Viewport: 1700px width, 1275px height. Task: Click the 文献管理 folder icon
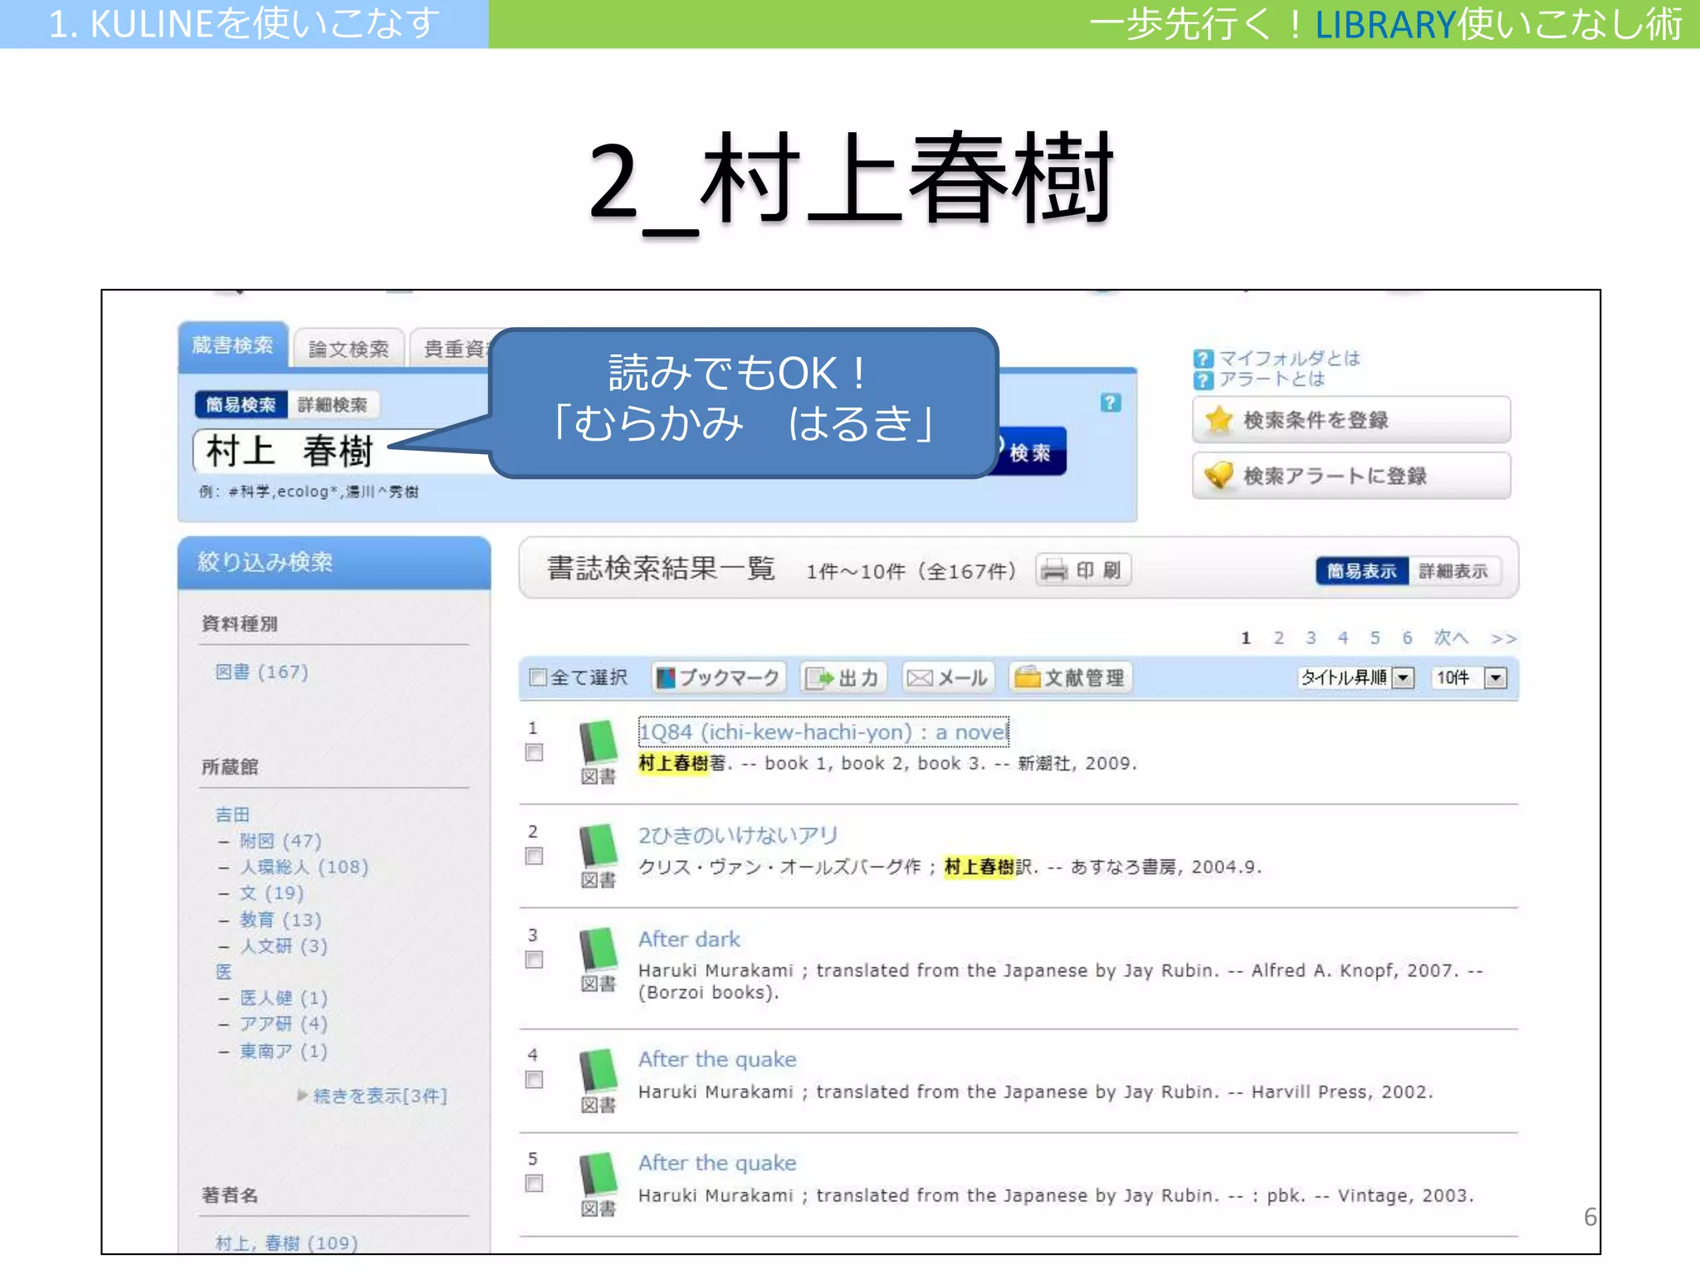[x=1028, y=677]
